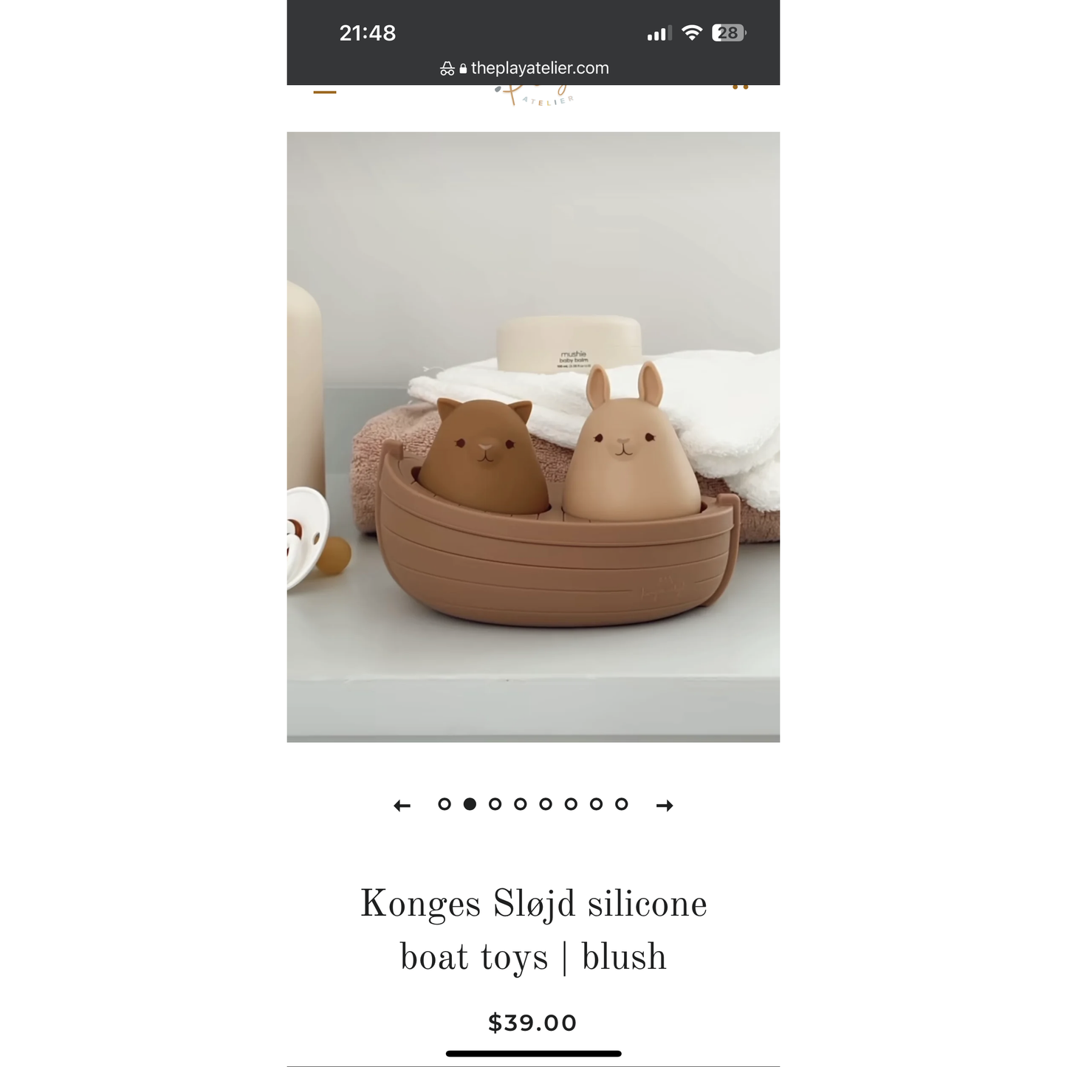Tap the battery indicator showing 28
Image resolution: width=1067 pixels, height=1067 pixels.
click(729, 32)
